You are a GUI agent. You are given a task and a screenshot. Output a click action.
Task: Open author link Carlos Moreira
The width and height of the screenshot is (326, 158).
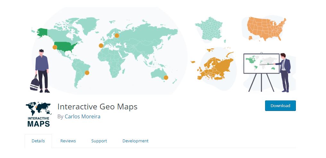point(82,116)
